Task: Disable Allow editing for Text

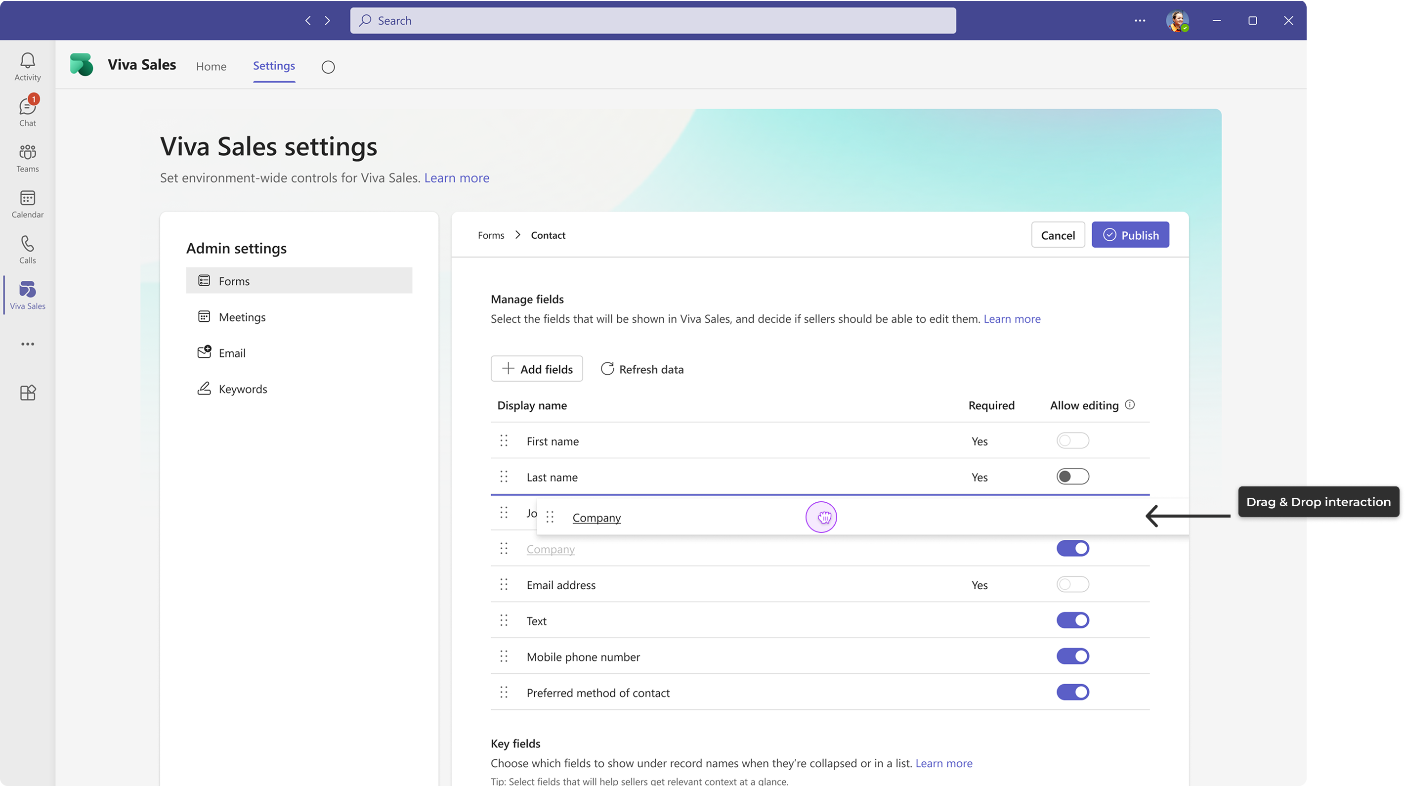Action: (x=1072, y=621)
